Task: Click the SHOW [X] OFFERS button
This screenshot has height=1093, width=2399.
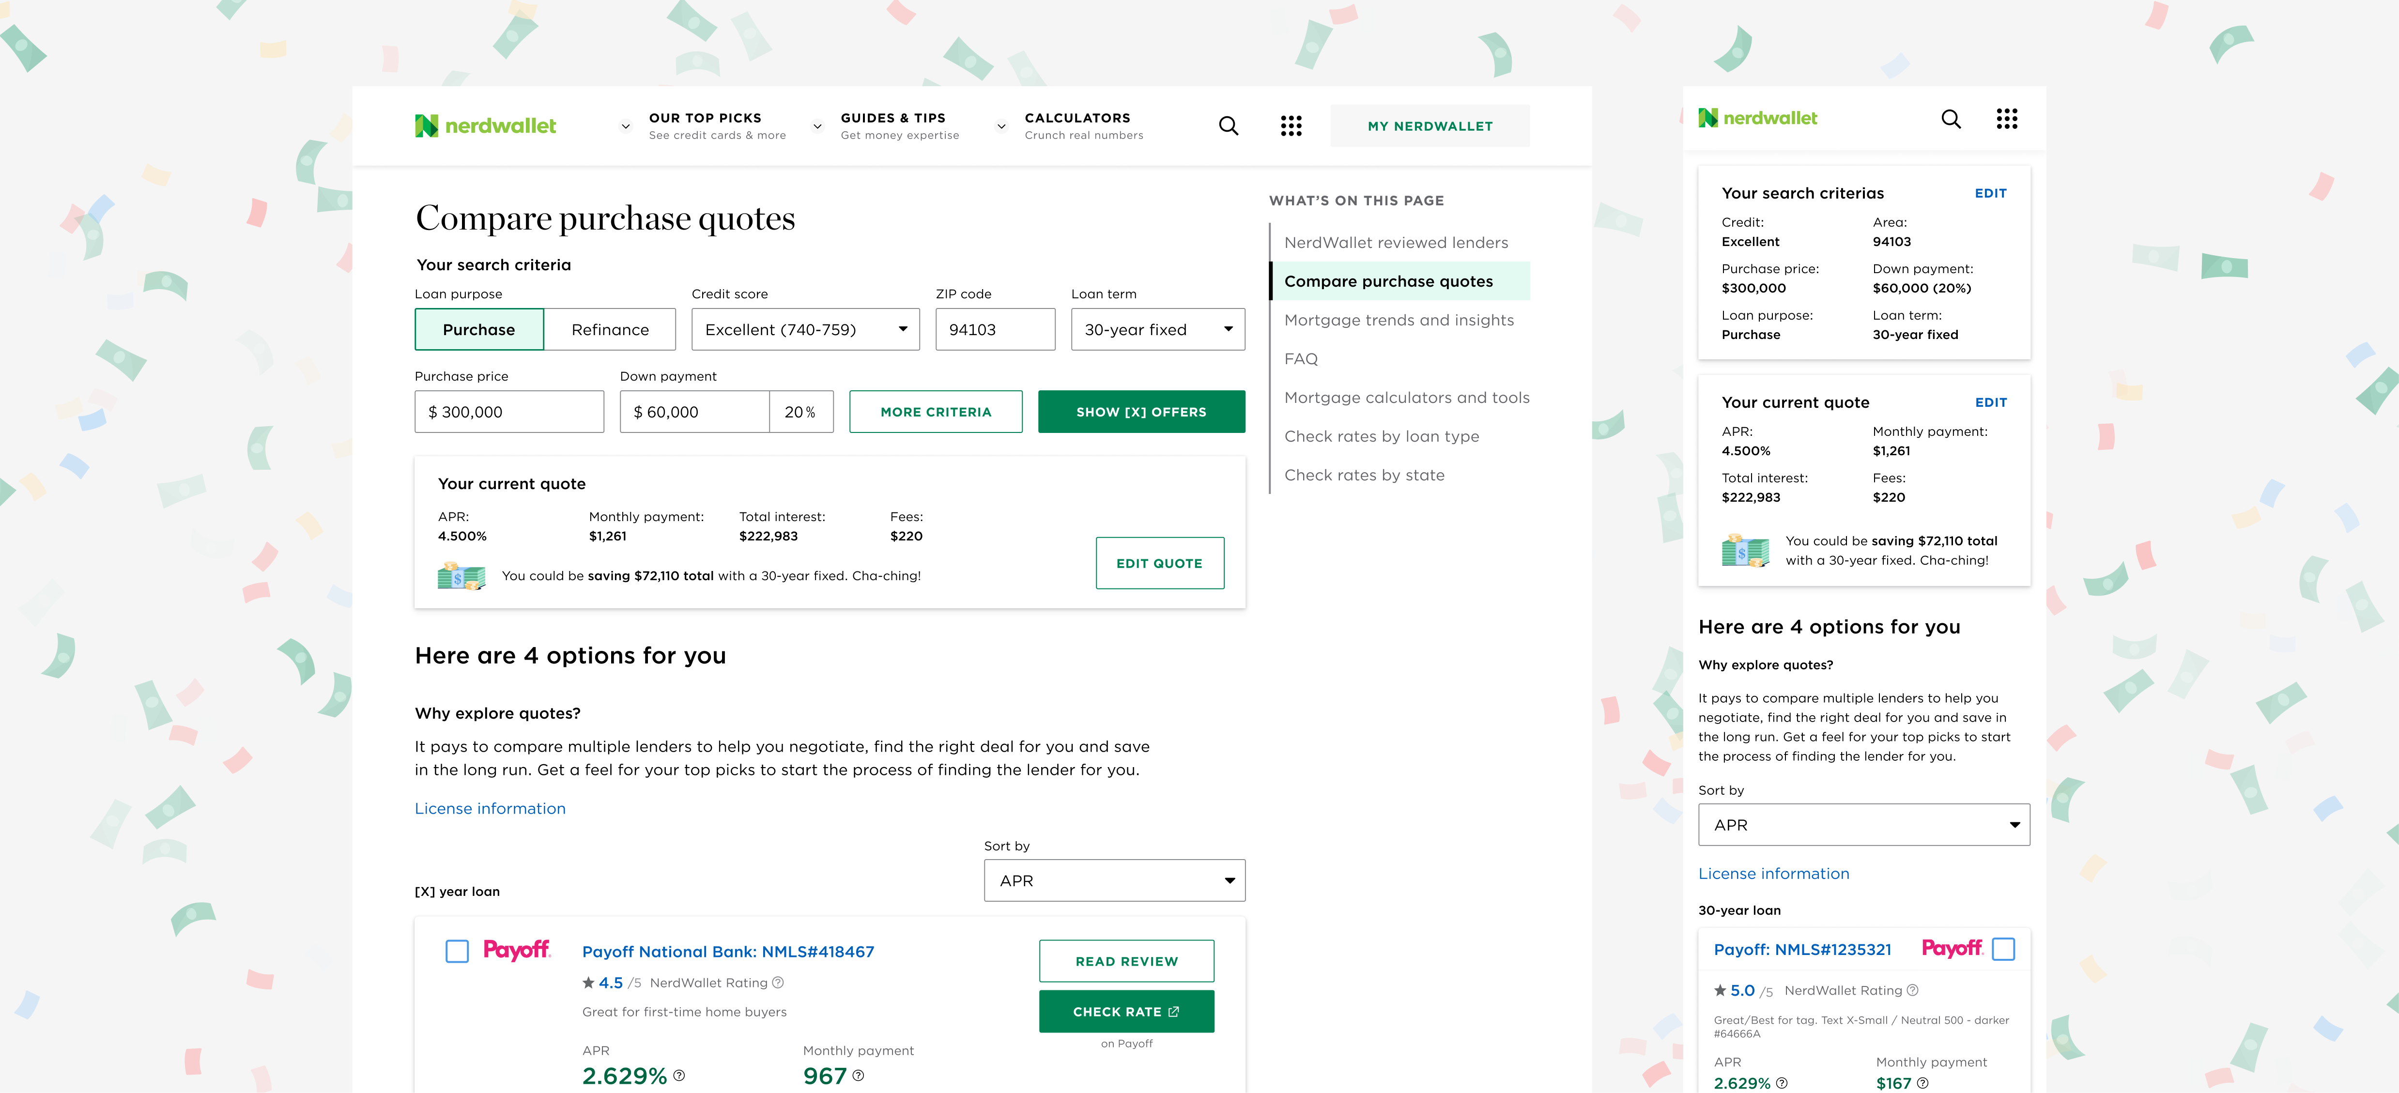Action: point(1141,411)
